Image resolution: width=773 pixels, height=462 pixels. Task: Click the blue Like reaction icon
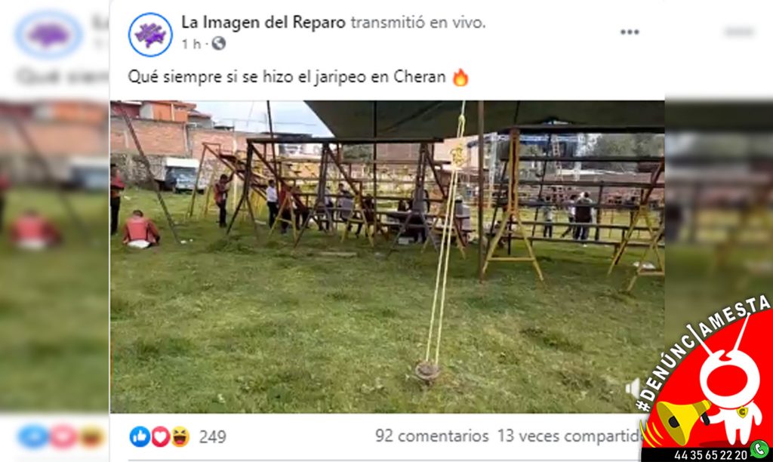click(x=140, y=437)
